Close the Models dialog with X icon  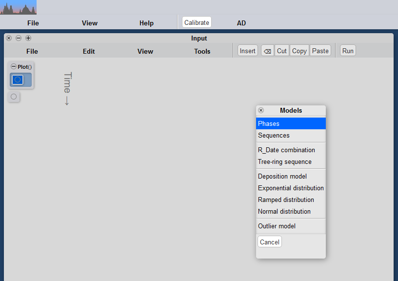[261, 110]
